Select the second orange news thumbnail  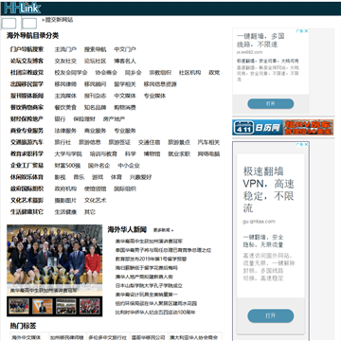click(43, 306)
